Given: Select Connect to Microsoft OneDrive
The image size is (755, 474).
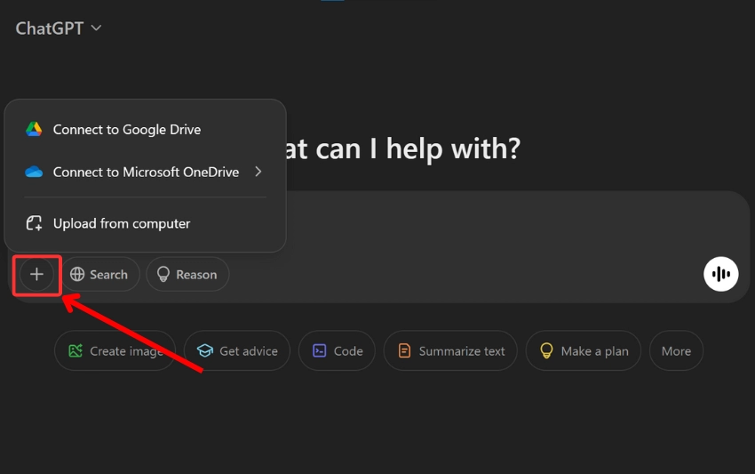Looking at the screenshot, I should click(x=145, y=172).
